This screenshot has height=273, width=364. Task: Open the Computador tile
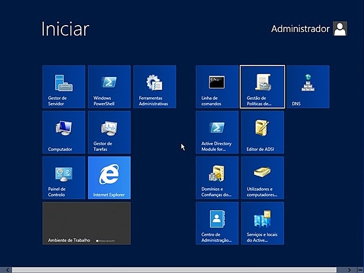point(64,132)
